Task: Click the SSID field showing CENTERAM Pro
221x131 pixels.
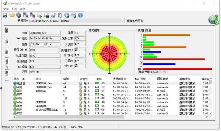Action: pyautogui.click(x=45, y=33)
